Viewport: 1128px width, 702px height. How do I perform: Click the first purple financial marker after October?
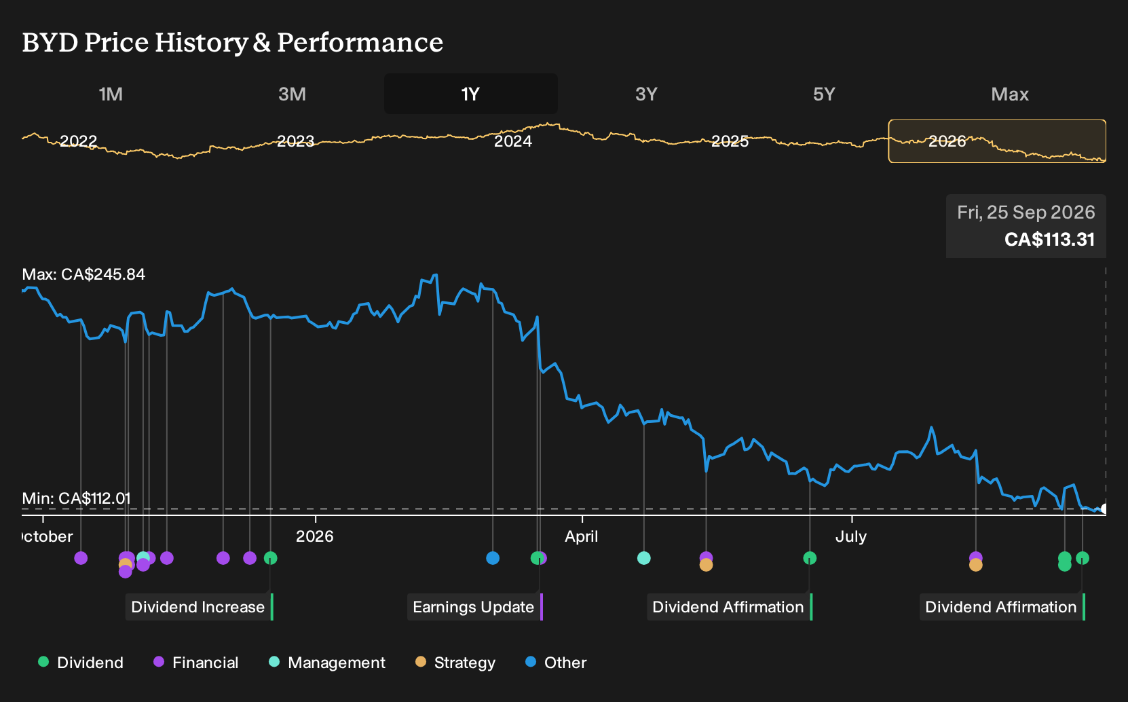(x=81, y=558)
